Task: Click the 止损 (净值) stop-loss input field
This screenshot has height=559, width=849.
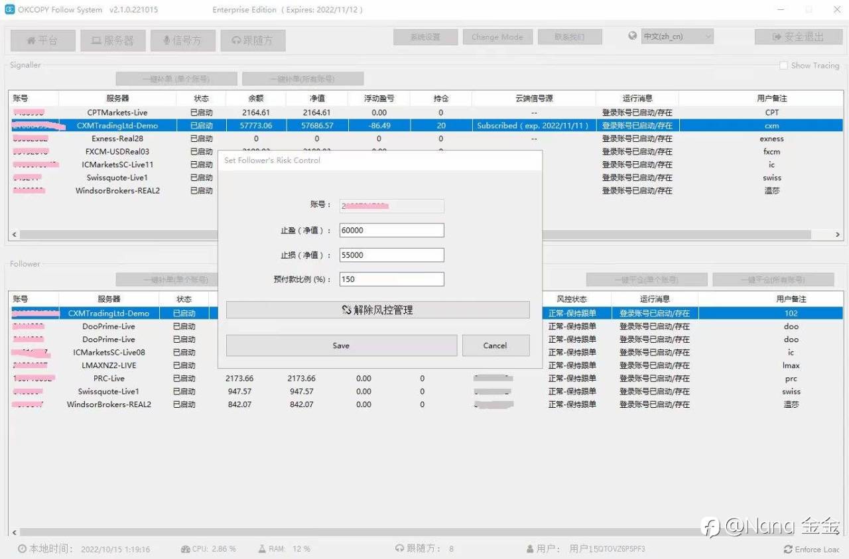Action: [x=391, y=255]
